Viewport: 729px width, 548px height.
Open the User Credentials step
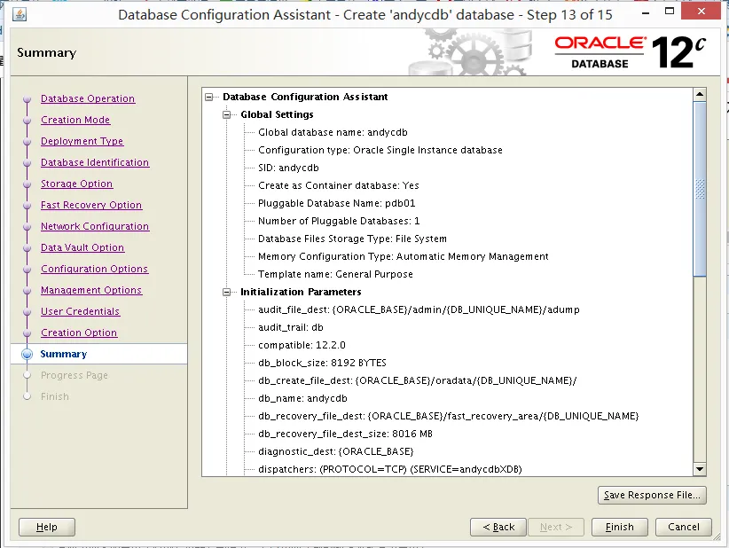coord(80,311)
